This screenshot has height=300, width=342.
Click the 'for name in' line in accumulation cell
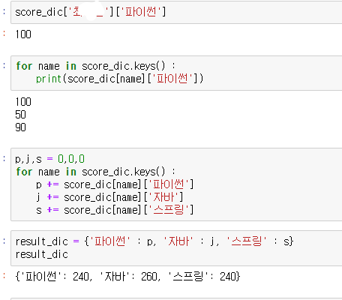[95, 172]
